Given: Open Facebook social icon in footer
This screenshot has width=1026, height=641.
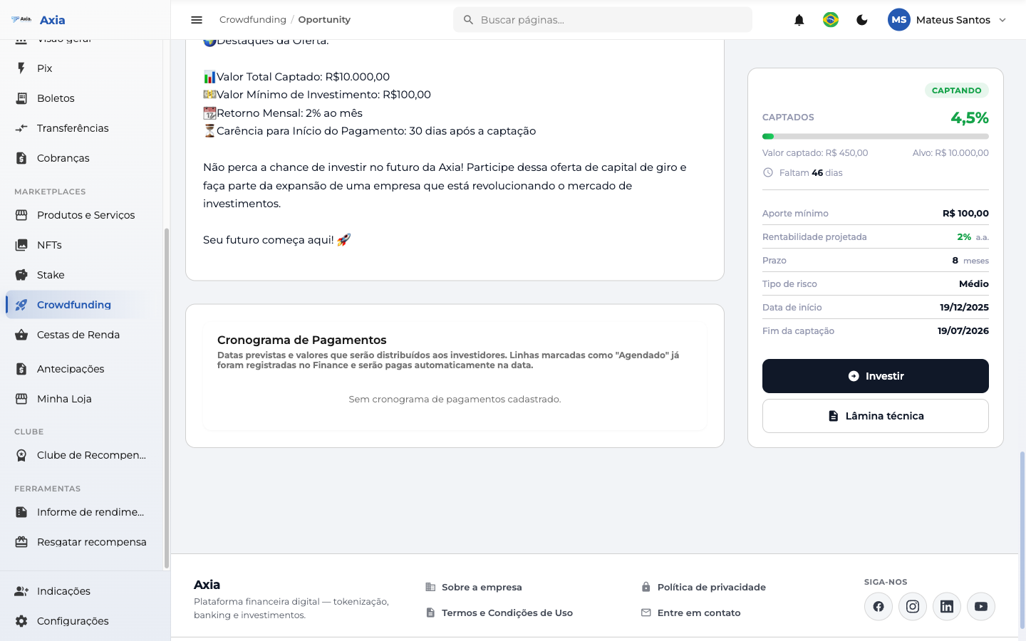Looking at the screenshot, I should (879, 607).
